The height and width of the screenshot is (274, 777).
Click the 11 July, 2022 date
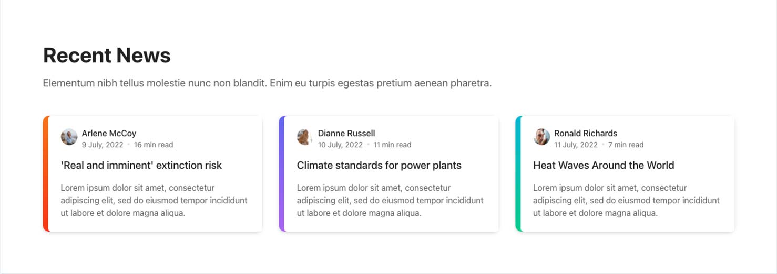click(x=576, y=145)
